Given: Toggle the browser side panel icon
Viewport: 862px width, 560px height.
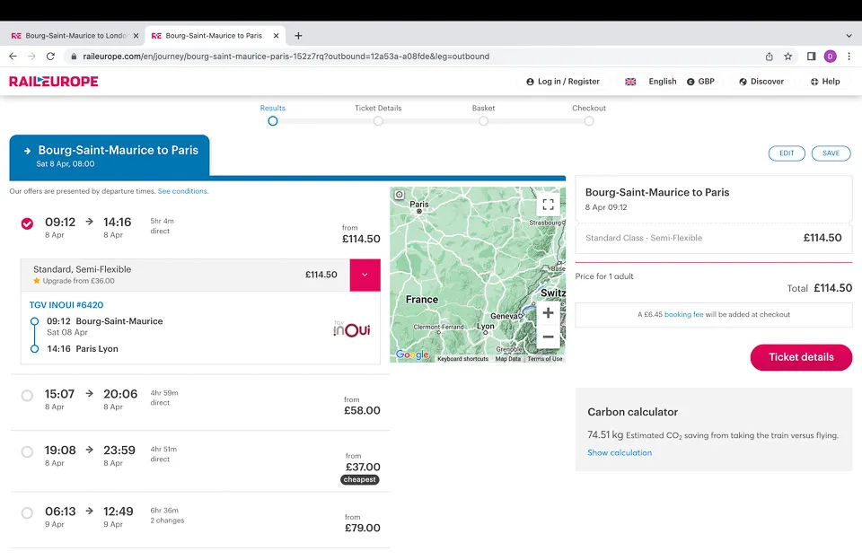Looking at the screenshot, I should coord(811,56).
